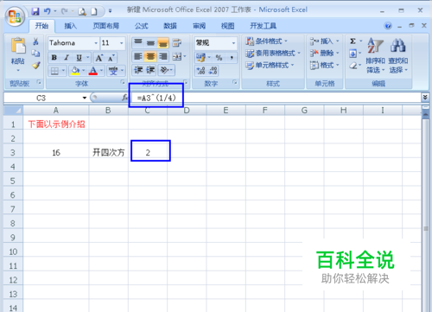This screenshot has height=312, width=432.
Task: Create new workbook from quick access toolbar
Action: click(x=94, y=11)
